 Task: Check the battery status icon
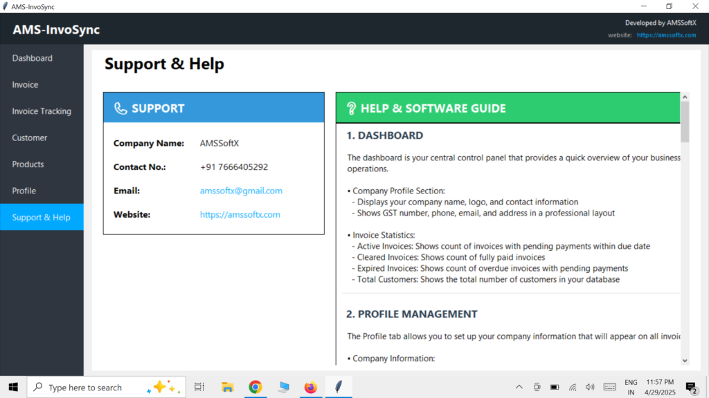[x=555, y=387]
